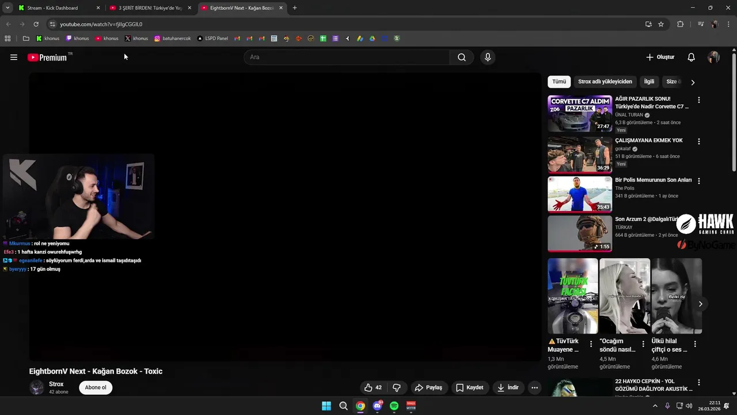Image resolution: width=737 pixels, height=415 pixels.
Task: Like the video with 42 likes
Action: (373, 387)
